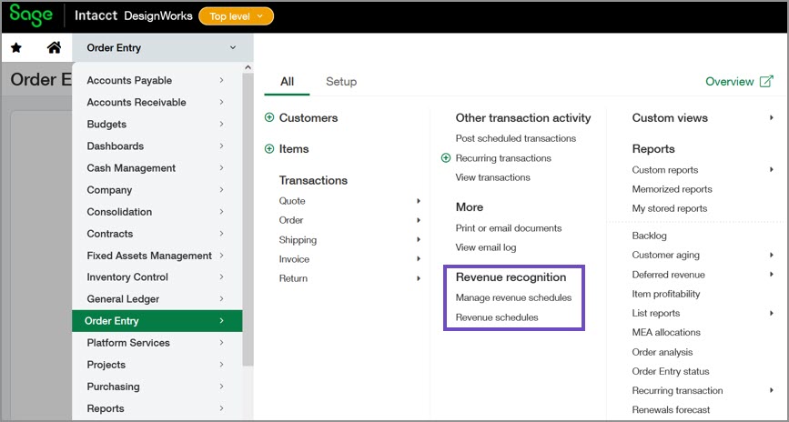Viewport: 789px width, 422px height.
Task: Open the Top level entity dropdown
Action: (236, 16)
